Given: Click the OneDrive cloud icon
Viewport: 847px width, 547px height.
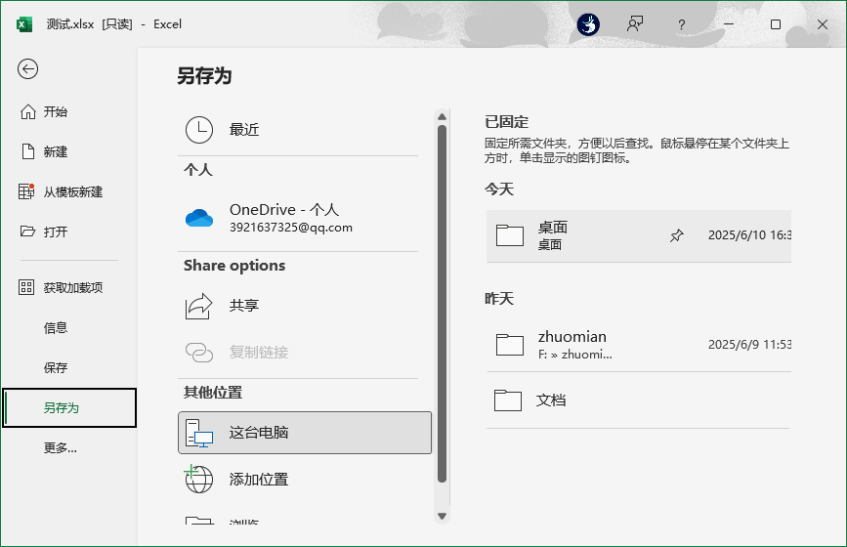Looking at the screenshot, I should point(198,218).
